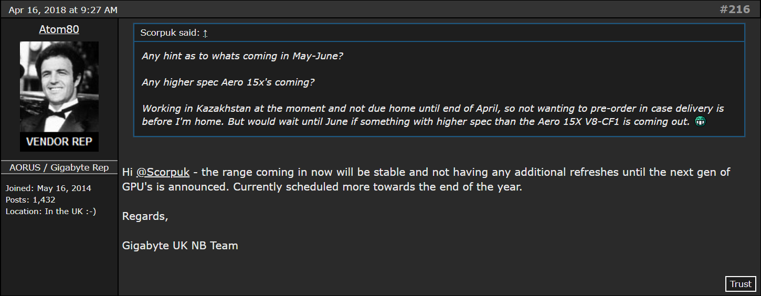Click the quoted line about May-June
This screenshot has width=761, height=296.
[x=242, y=56]
